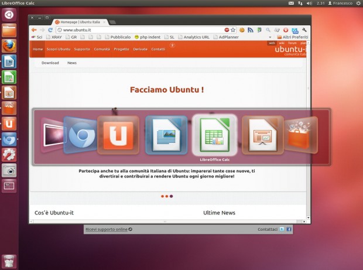Select the third purple slideshow dot
363x270 pixels.
(x=172, y=196)
